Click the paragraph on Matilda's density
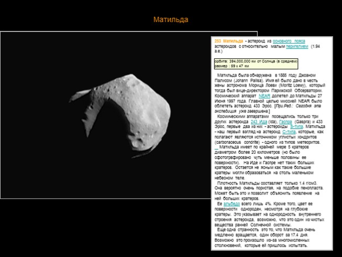 pos(267,188)
